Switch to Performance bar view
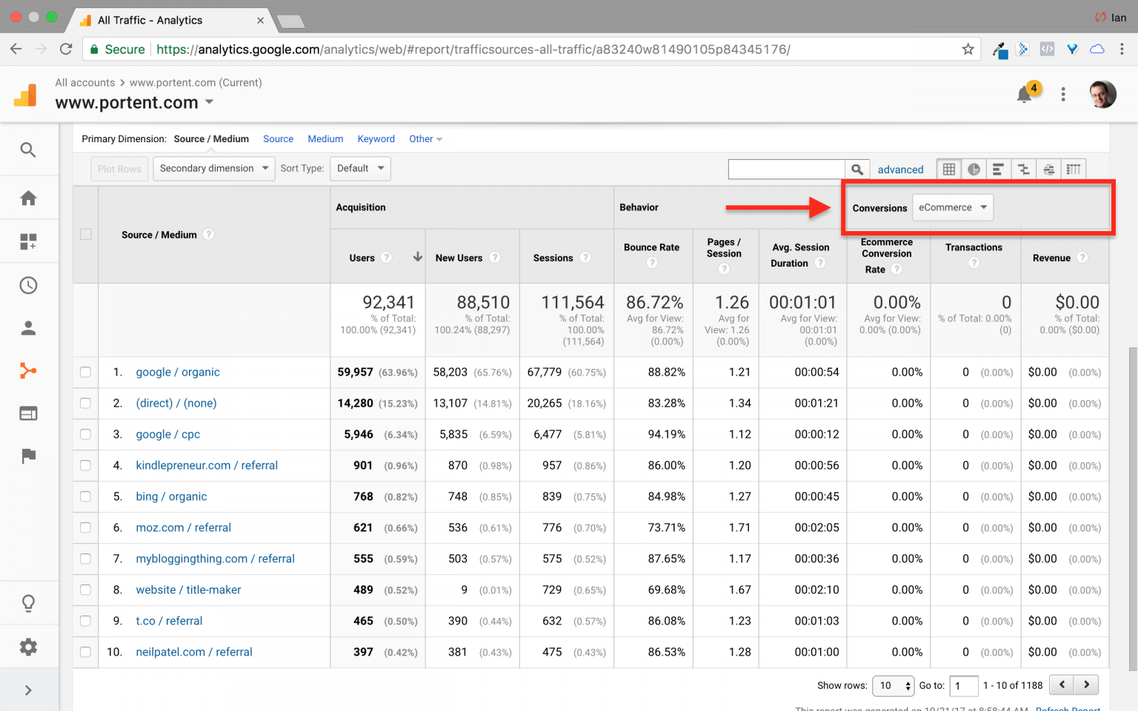Screen dimensions: 1138x711 (998, 170)
